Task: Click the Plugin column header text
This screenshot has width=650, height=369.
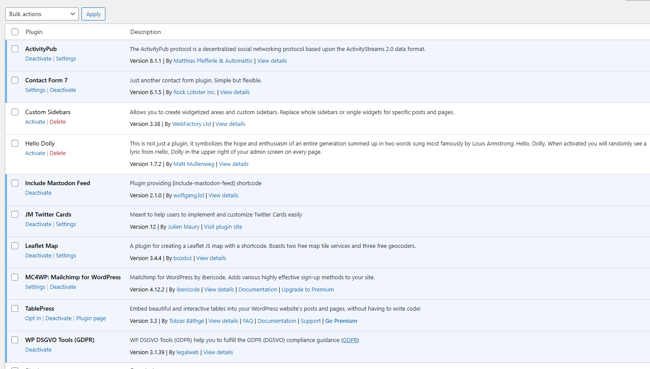Action: [34, 32]
